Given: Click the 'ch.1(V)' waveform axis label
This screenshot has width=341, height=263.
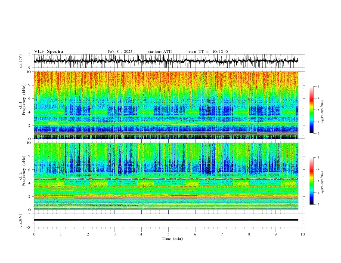Looking at the screenshot, I should click(21, 61).
